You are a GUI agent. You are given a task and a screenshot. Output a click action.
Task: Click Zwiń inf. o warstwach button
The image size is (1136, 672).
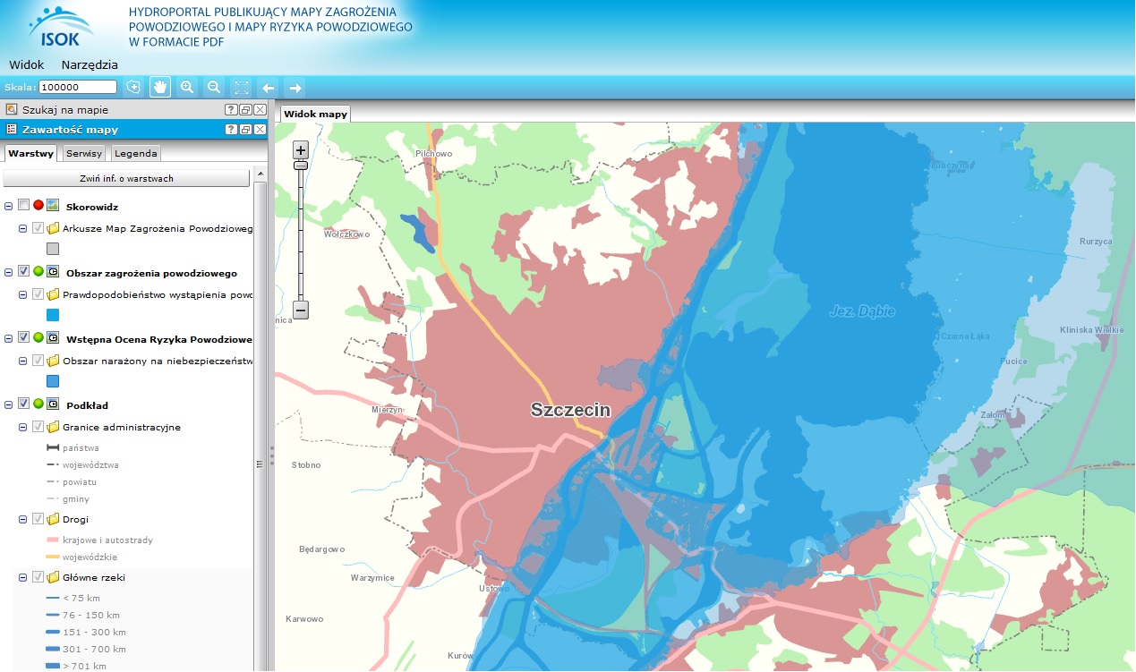[x=126, y=178]
